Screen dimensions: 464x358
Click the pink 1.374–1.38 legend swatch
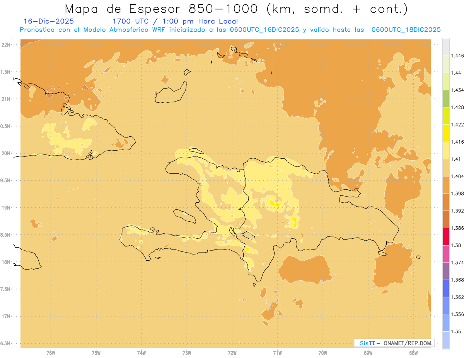tap(446, 254)
